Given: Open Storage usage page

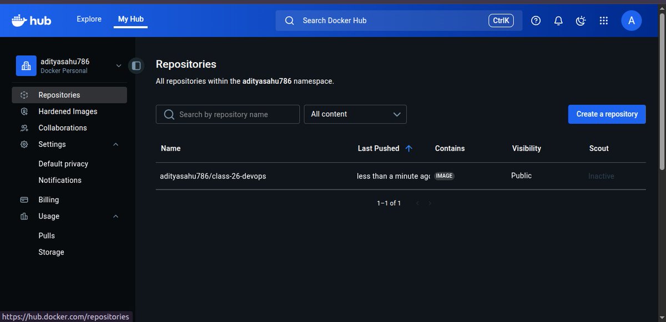Looking at the screenshot, I should coord(51,252).
